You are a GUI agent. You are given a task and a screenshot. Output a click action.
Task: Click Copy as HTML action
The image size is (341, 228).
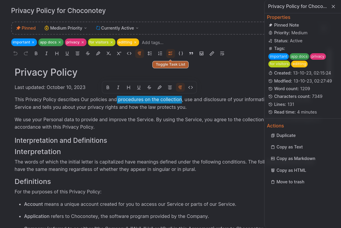click(x=288, y=170)
